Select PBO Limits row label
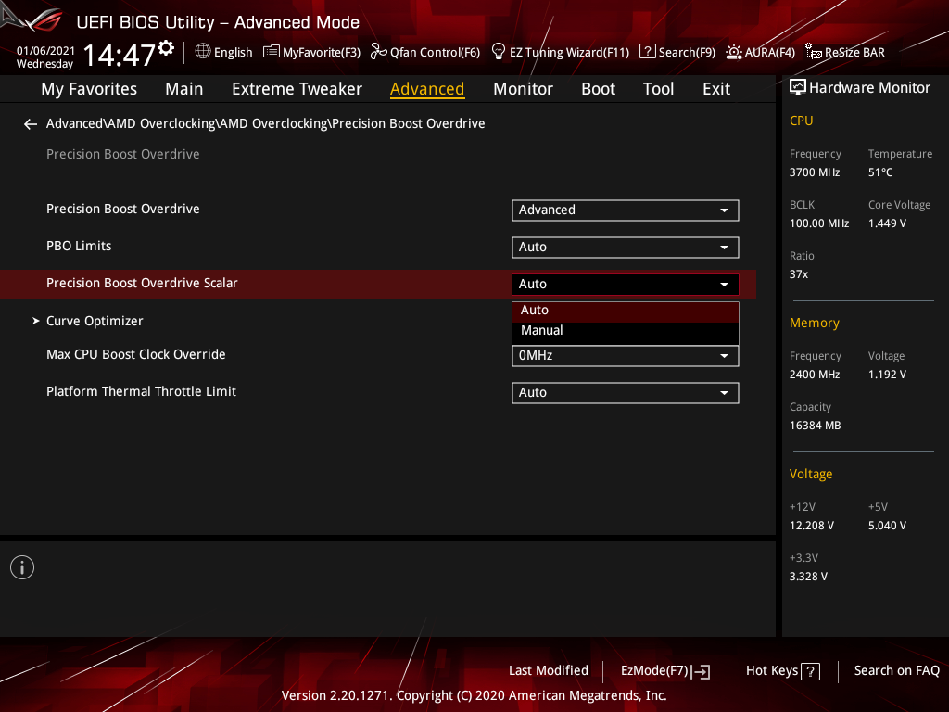Screen dimensions: 949x712 pyautogui.click(x=79, y=247)
